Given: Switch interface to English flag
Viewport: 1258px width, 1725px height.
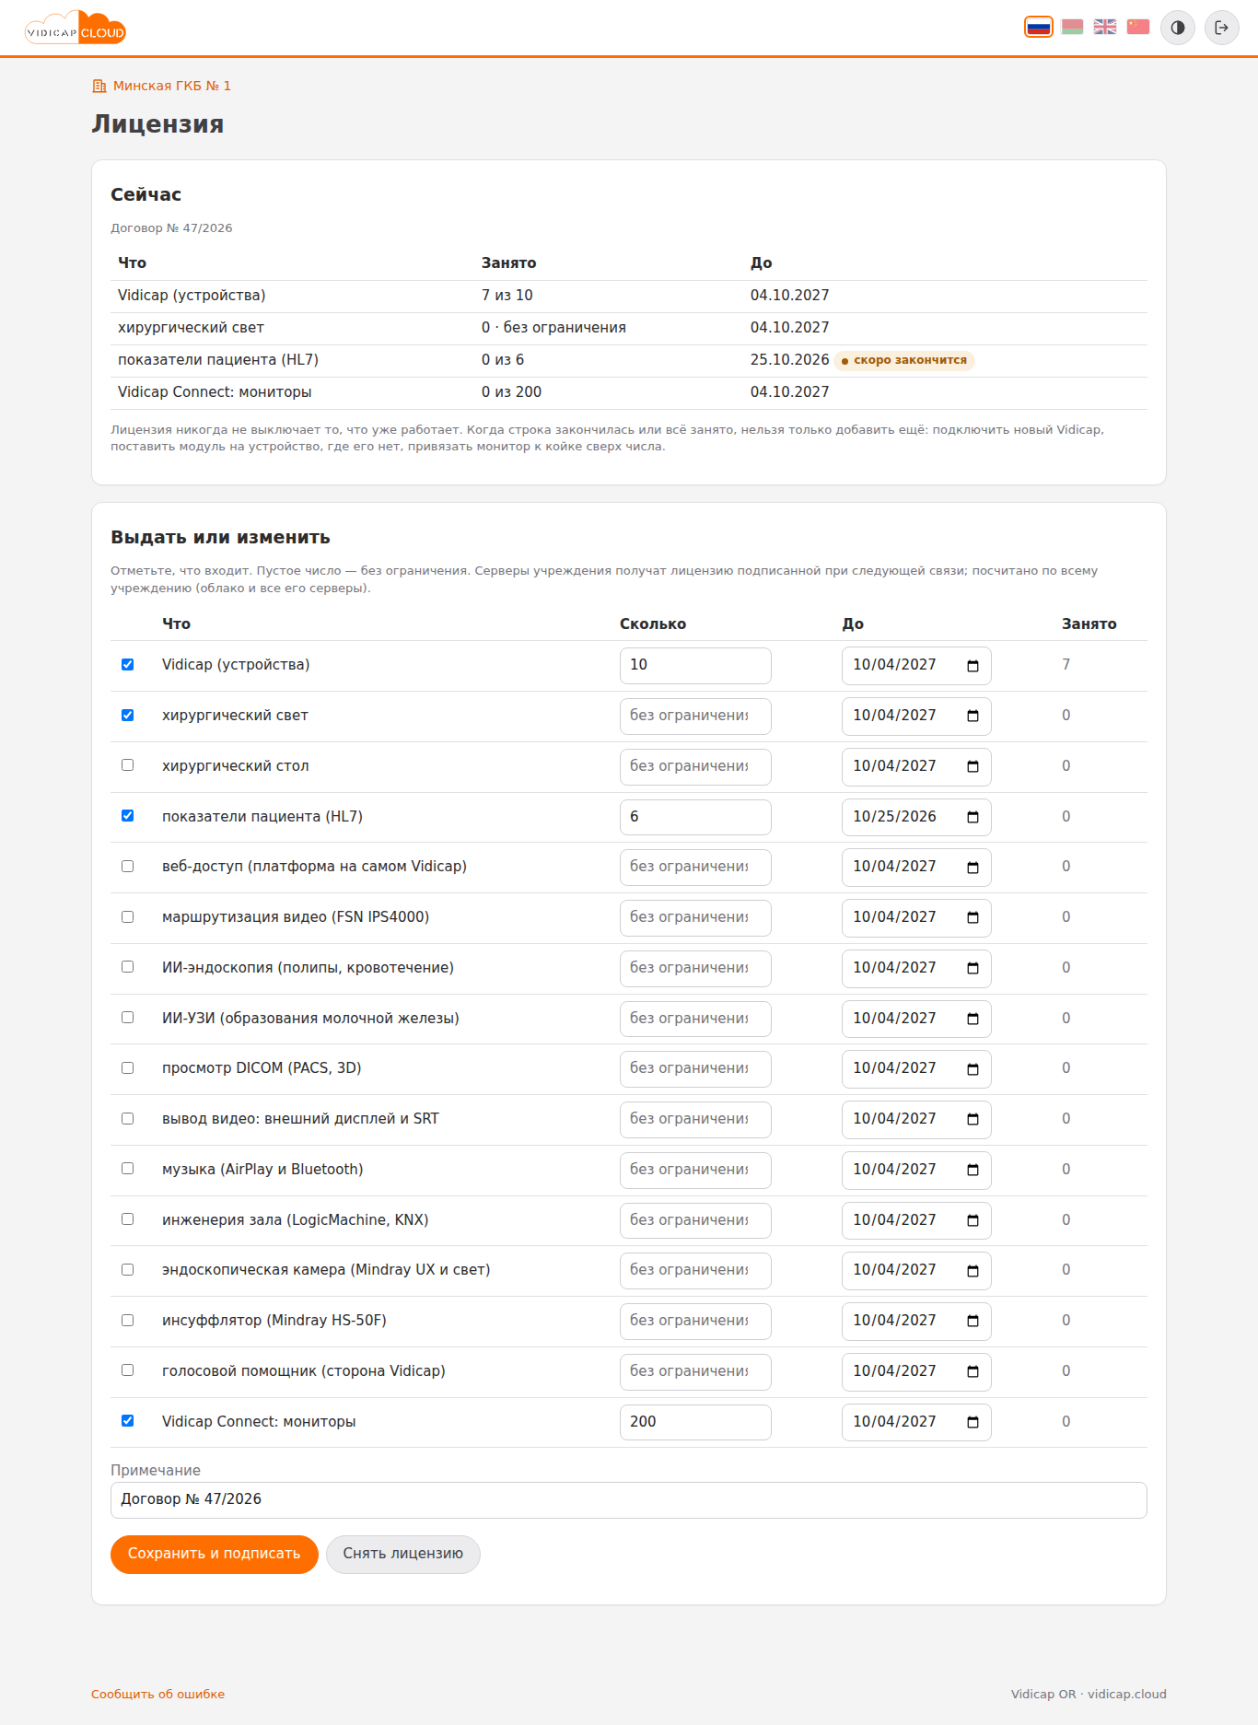Looking at the screenshot, I should (x=1105, y=27).
